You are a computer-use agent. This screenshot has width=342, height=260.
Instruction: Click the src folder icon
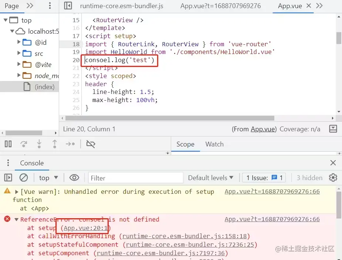click(27, 53)
